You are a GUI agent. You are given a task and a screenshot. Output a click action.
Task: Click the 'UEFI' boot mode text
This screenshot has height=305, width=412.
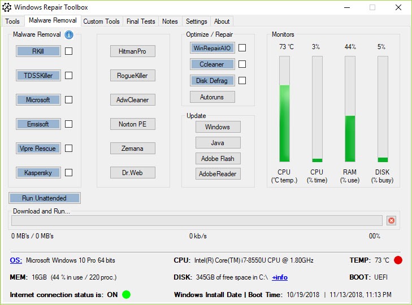381,277
